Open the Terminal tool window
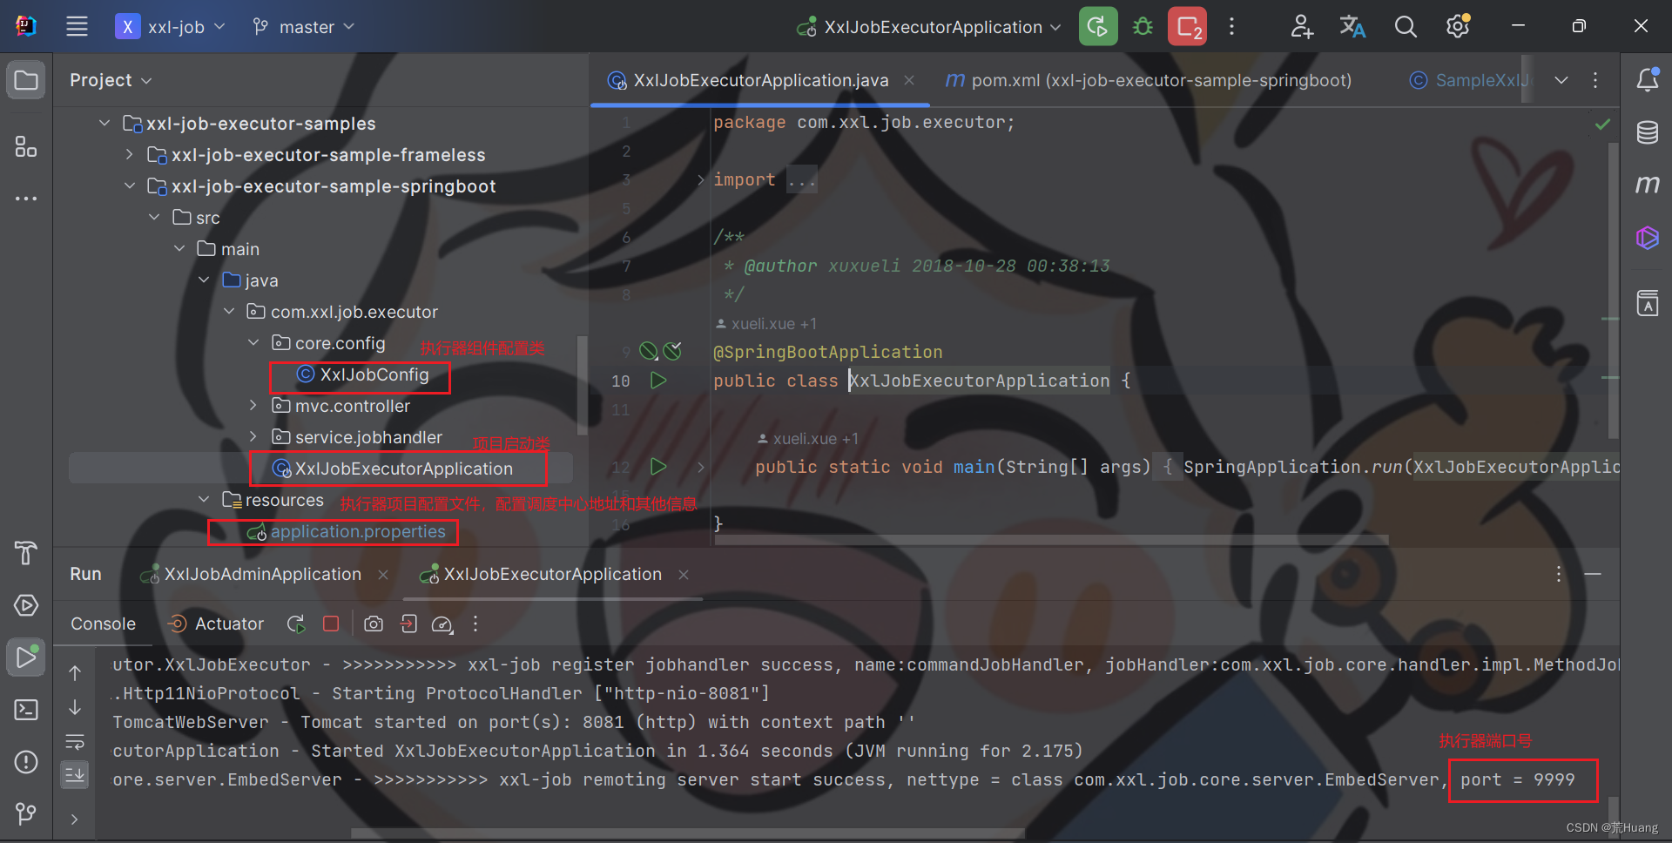Image resolution: width=1672 pixels, height=843 pixels. tap(25, 710)
